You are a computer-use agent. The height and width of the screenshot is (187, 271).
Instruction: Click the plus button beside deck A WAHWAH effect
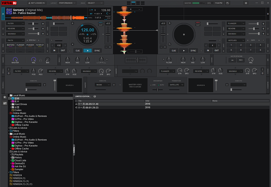(x=43, y=33)
